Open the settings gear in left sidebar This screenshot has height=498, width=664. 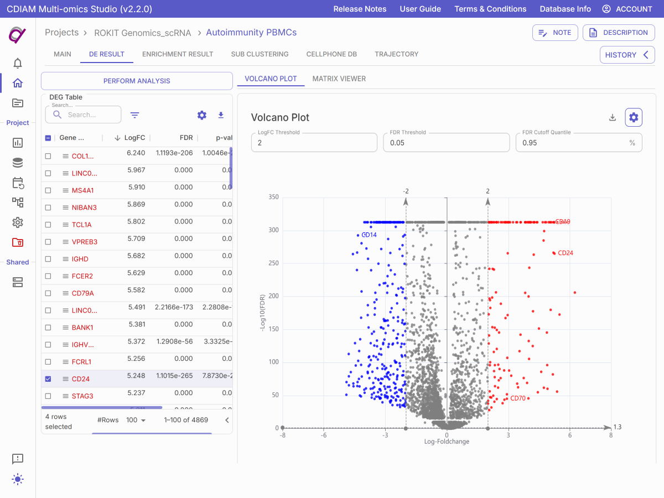[x=18, y=222]
